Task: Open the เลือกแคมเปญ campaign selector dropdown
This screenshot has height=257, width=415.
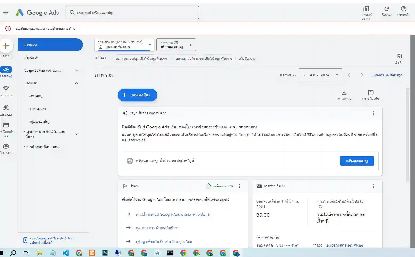Action: [176, 45]
